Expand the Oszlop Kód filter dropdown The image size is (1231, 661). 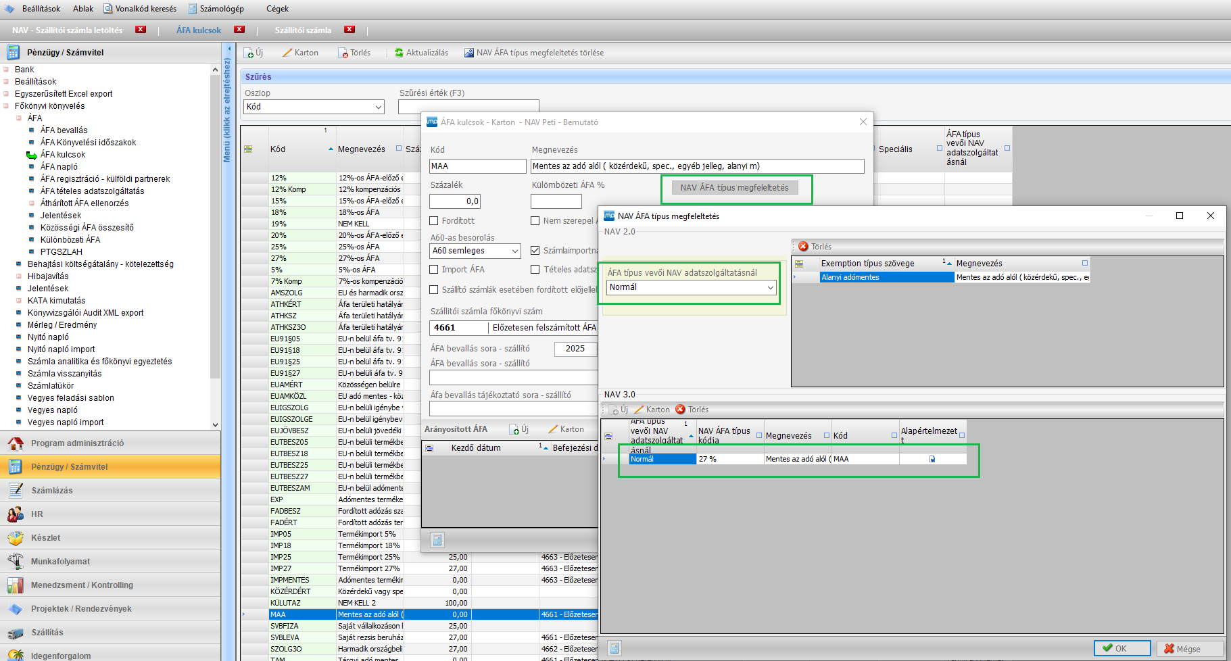click(x=378, y=107)
